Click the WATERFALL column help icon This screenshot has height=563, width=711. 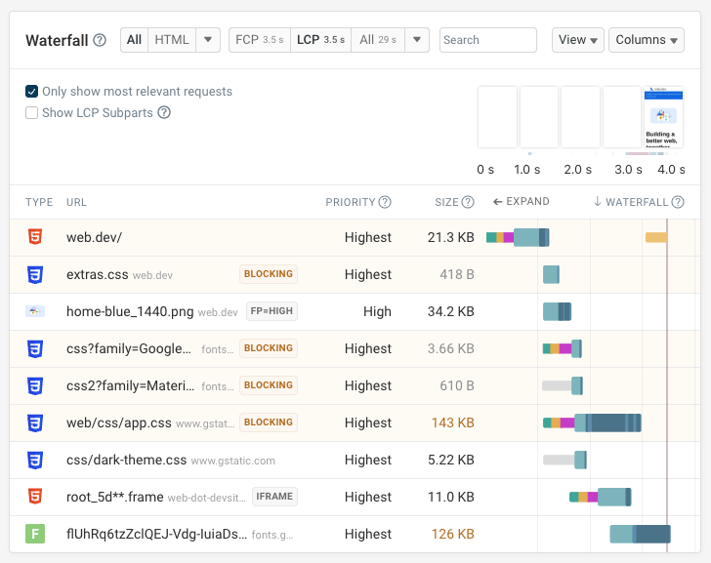[678, 202]
